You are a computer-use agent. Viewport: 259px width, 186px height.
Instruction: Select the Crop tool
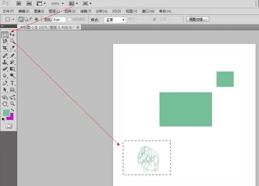pyautogui.click(x=5, y=48)
